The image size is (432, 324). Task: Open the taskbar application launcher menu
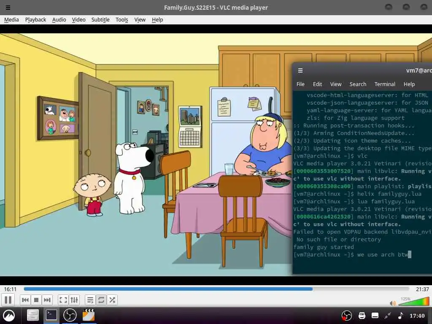pos(9,316)
